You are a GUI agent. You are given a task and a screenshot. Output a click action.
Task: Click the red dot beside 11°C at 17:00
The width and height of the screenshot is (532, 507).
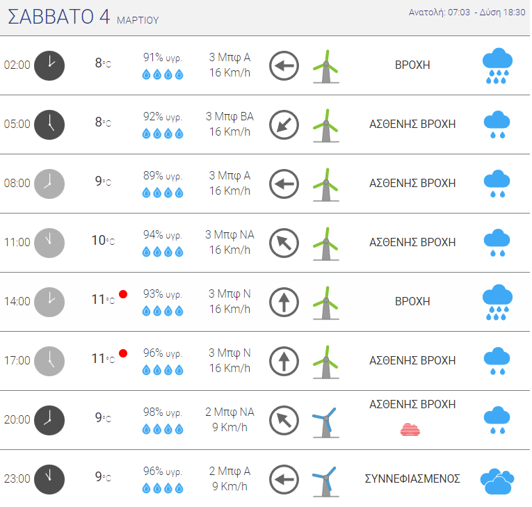click(x=123, y=353)
